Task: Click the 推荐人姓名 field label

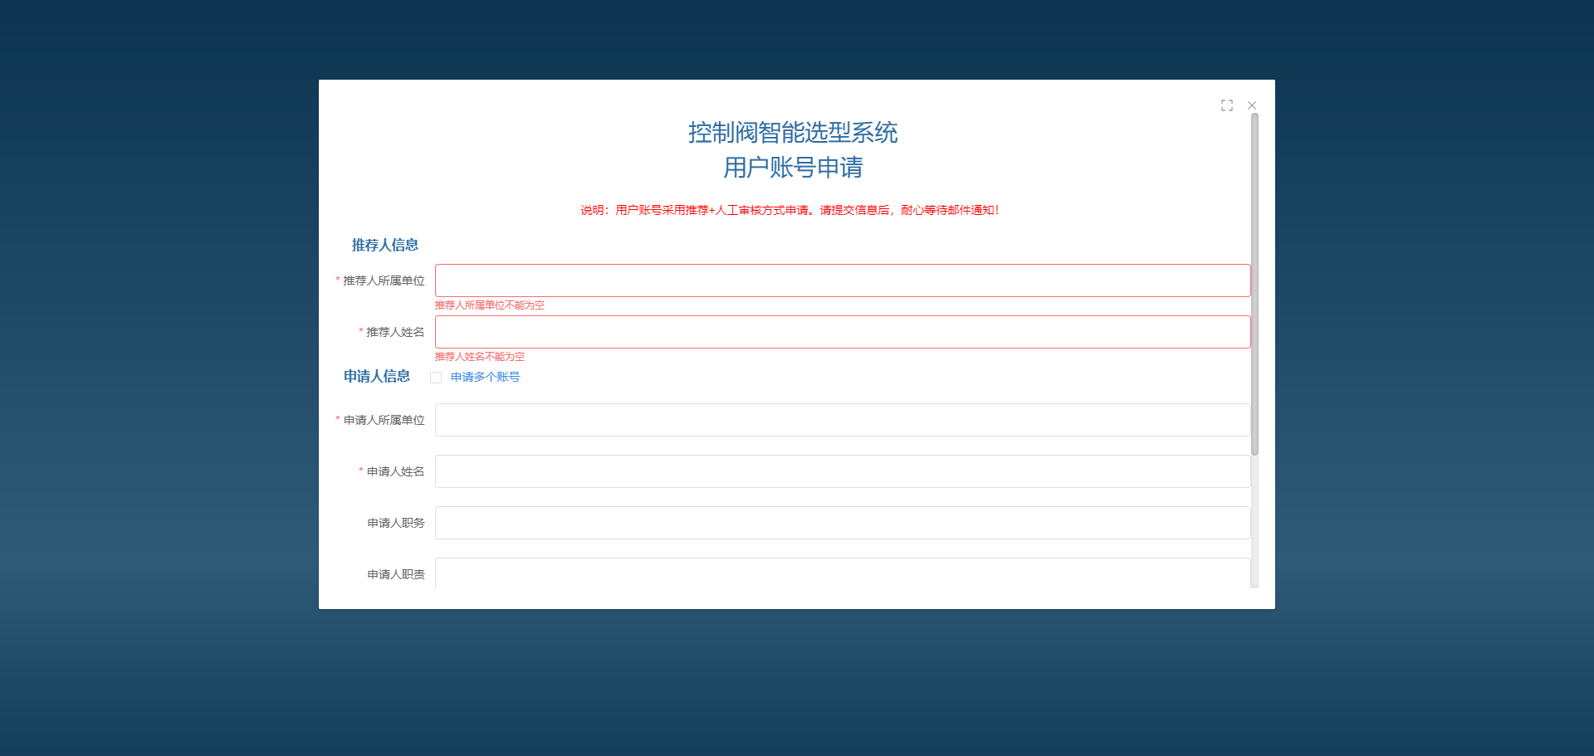Action: pos(395,332)
